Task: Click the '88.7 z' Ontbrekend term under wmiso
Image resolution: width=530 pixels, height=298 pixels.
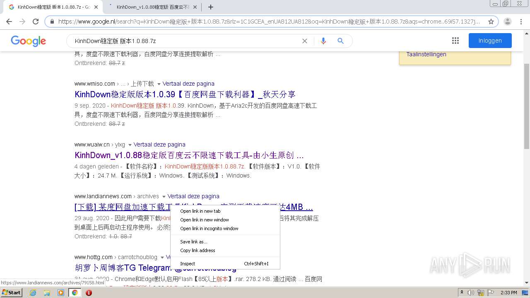Action: [x=117, y=124]
